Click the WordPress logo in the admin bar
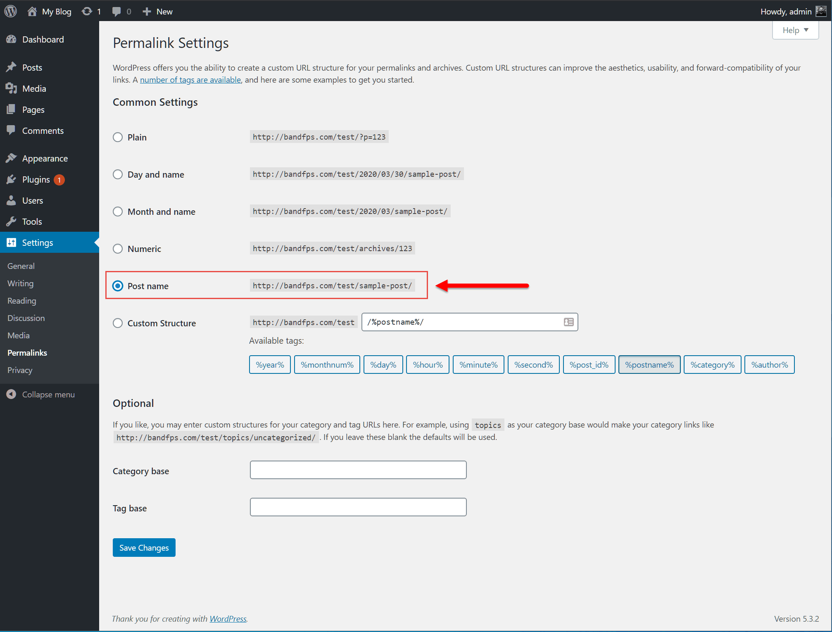 10,11
